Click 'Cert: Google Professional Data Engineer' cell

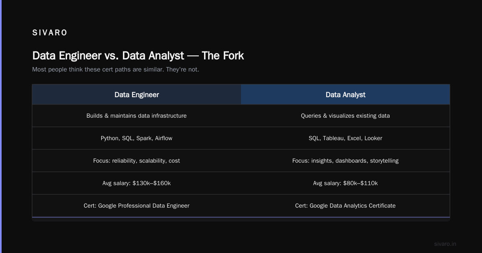[x=137, y=206]
